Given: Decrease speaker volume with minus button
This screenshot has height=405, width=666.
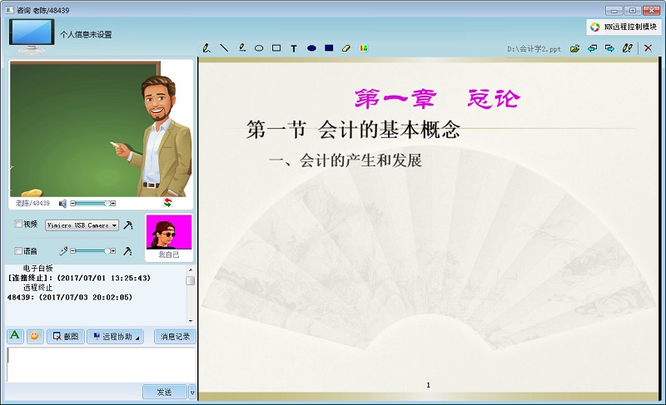Looking at the screenshot, I should (x=73, y=204).
